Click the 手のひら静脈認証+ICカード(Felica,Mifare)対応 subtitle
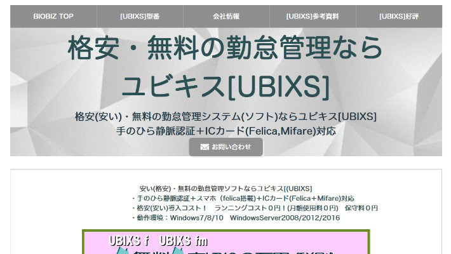Image resolution: width=451 pixels, height=254 pixels. [226, 131]
